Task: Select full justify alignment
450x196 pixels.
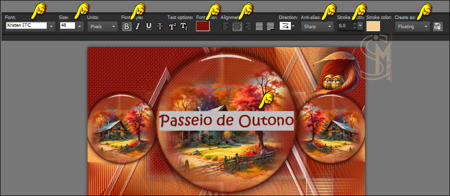Action: click(x=259, y=26)
